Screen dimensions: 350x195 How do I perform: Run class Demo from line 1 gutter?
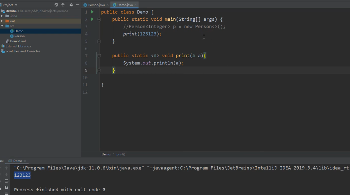[x=92, y=12]
